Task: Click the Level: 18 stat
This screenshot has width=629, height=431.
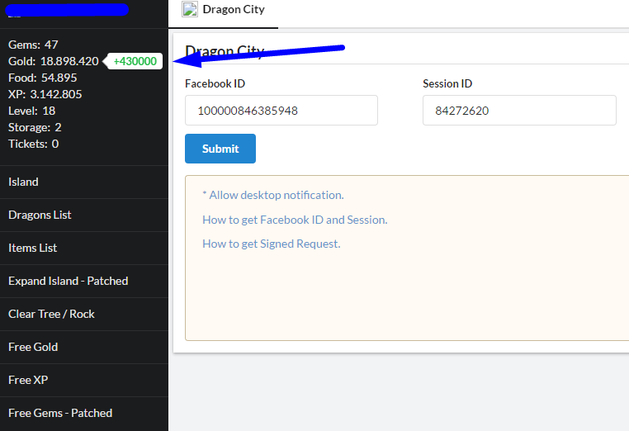Action: coord(31,111)
